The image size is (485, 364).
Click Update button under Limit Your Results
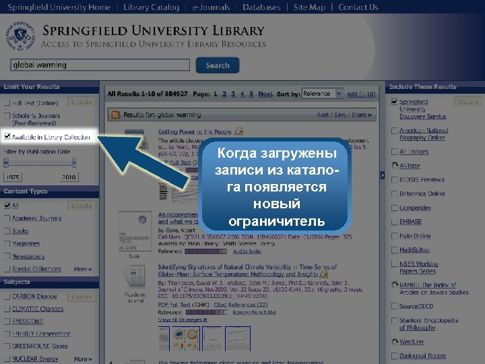[x=82, y=102]
